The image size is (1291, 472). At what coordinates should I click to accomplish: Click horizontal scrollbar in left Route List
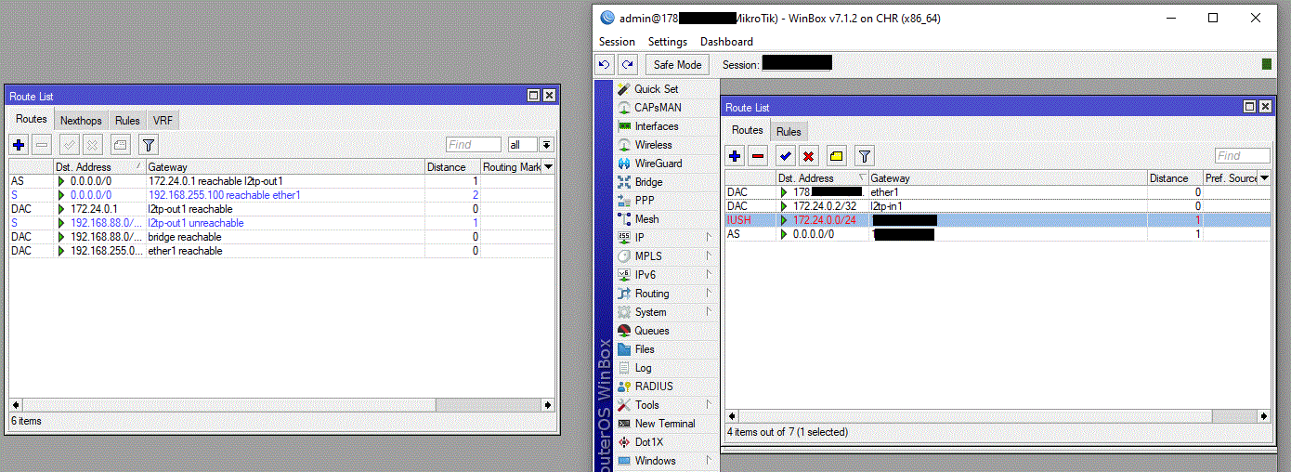point(283,405)
